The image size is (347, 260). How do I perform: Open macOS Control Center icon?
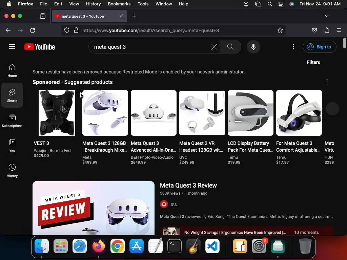coord(281,4)
